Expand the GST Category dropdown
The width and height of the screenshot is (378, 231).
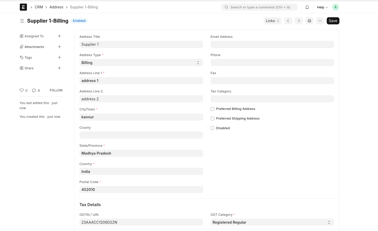click(272, 222)
